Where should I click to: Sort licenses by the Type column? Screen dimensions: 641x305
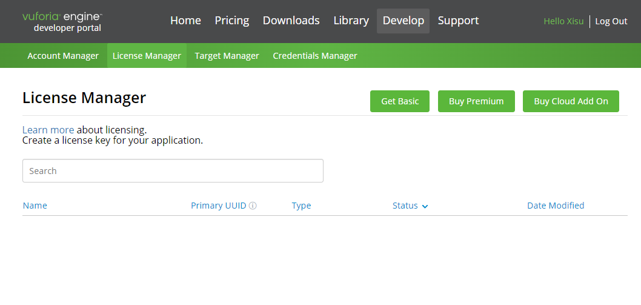pyautogui.click(x=301, y=206)
